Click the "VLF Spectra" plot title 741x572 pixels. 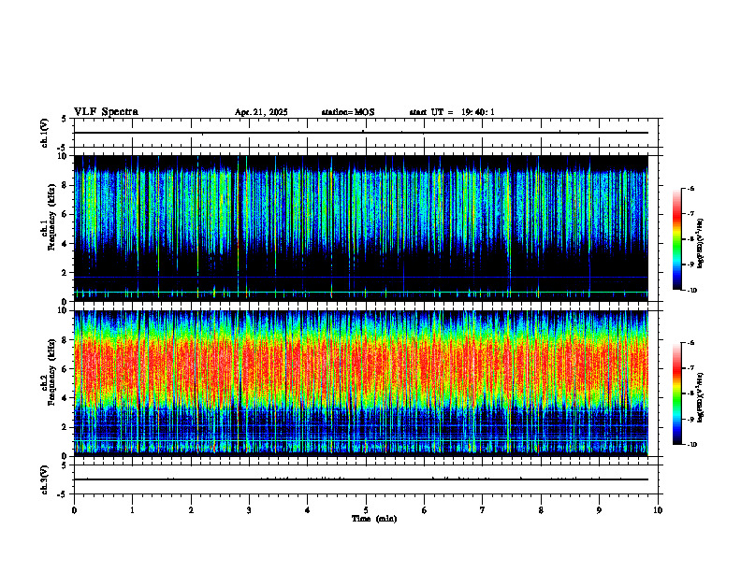pyautogui.click(x=106, y=112)
